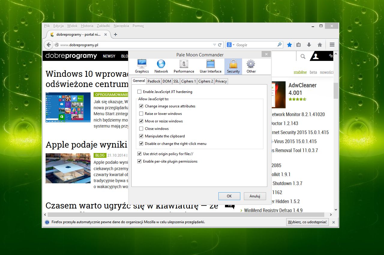
Task: Select the stabilne filter link
Action: tap(300, 72)
